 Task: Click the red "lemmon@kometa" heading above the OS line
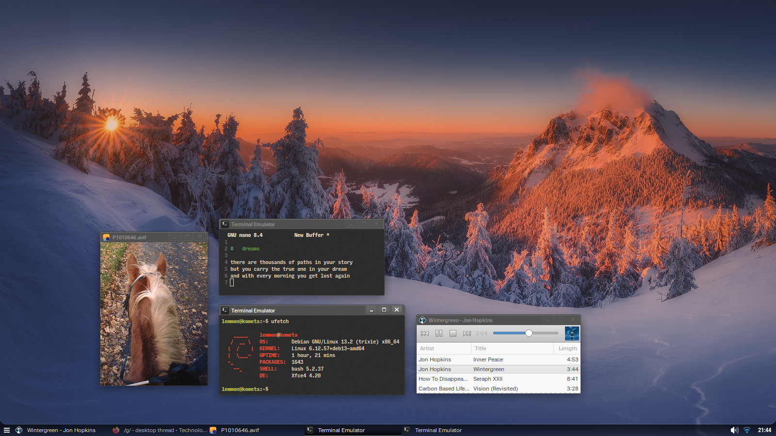click(278, 335)
